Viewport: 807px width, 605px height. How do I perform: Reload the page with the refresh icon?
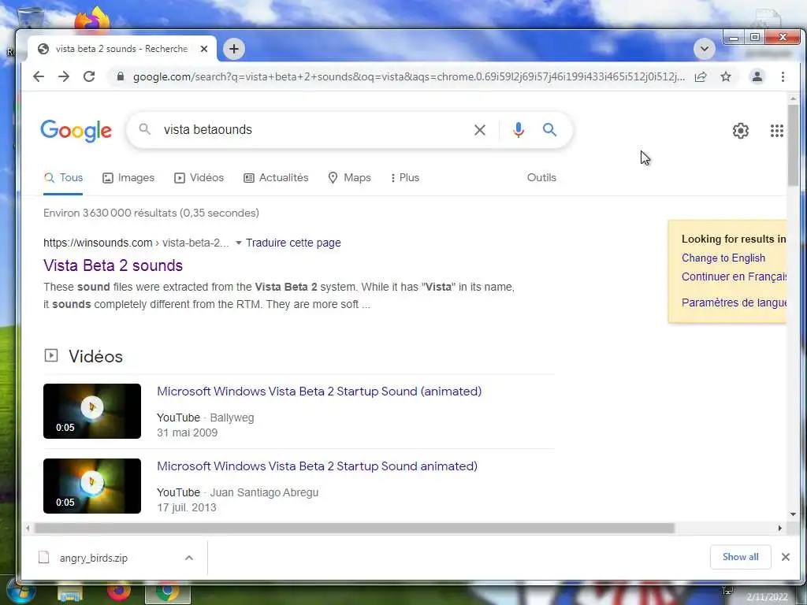(x=89, y=76)
